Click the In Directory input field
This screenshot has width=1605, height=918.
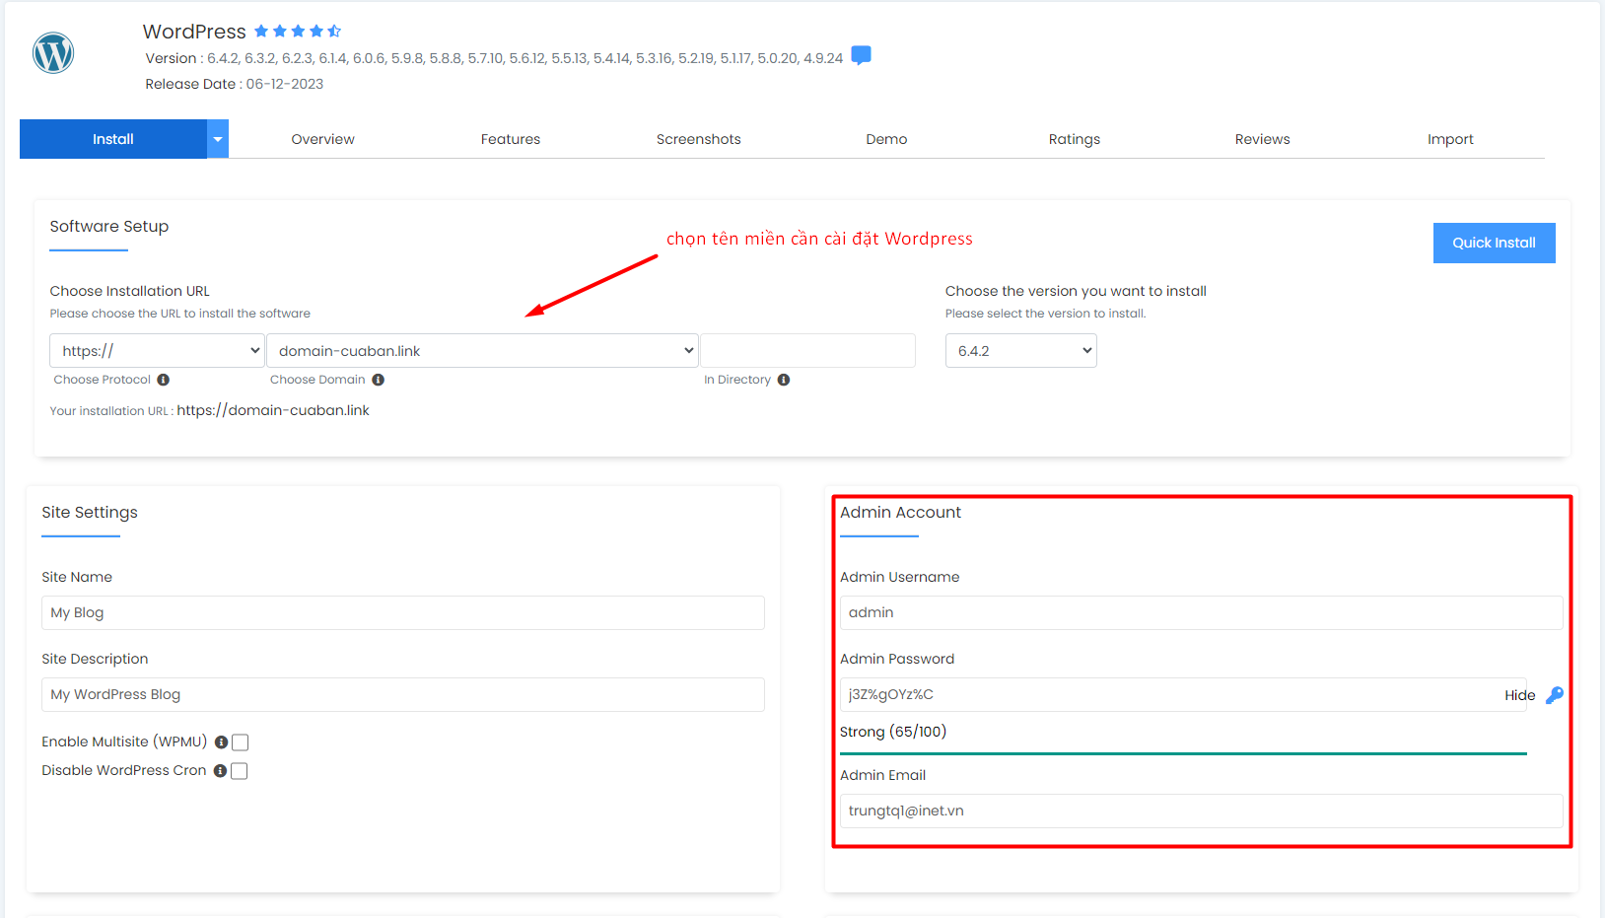pyautogui.click(x=807, y=351)
